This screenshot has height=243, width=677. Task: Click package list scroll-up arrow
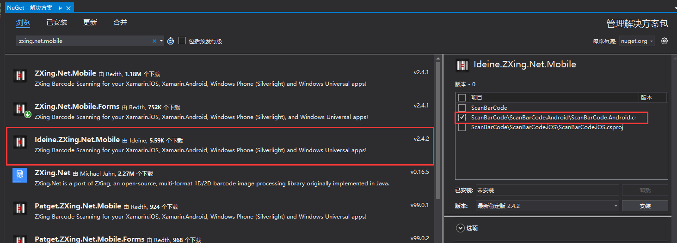[x=438, y=59]
